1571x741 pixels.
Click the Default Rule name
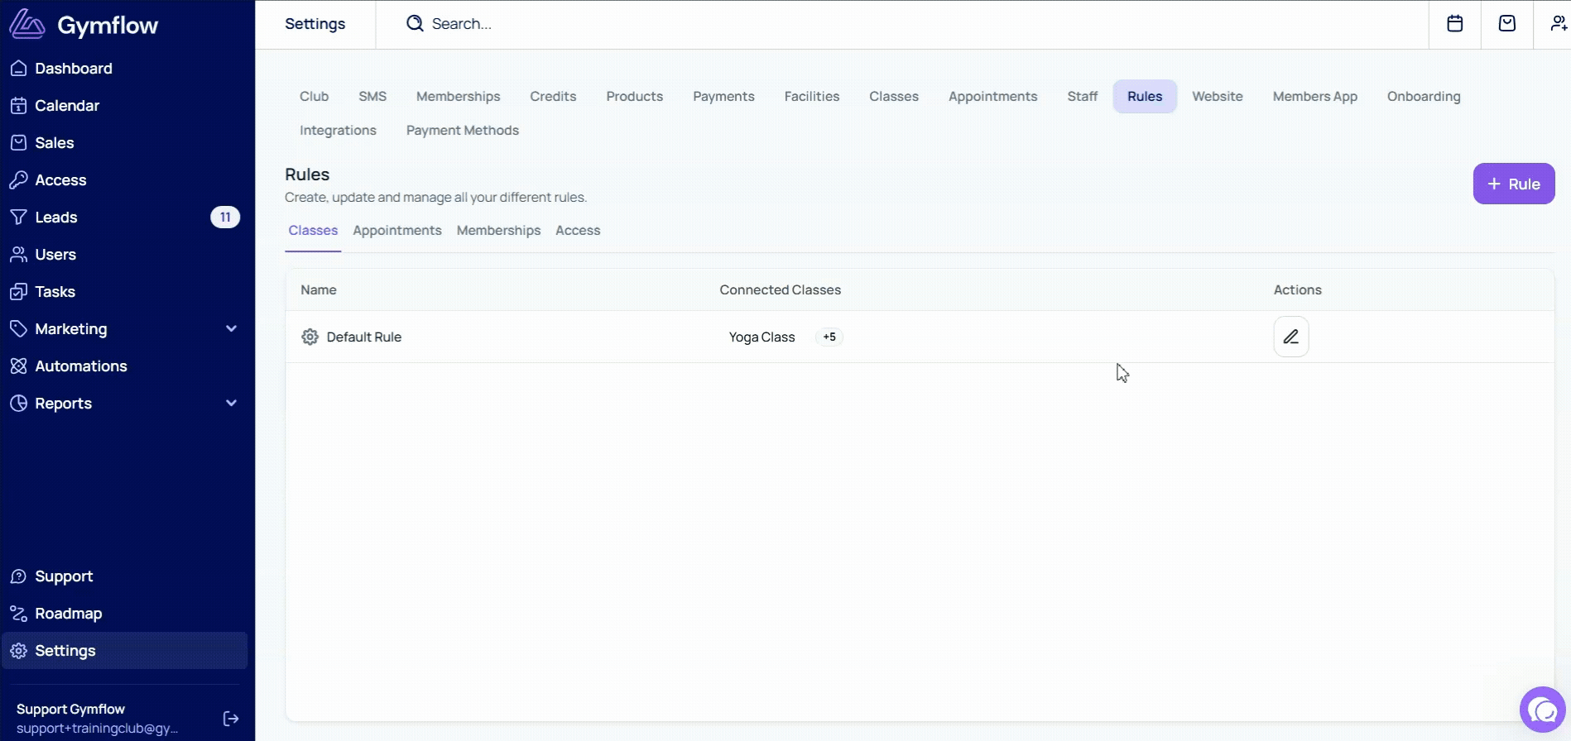(x=364, y=337)
